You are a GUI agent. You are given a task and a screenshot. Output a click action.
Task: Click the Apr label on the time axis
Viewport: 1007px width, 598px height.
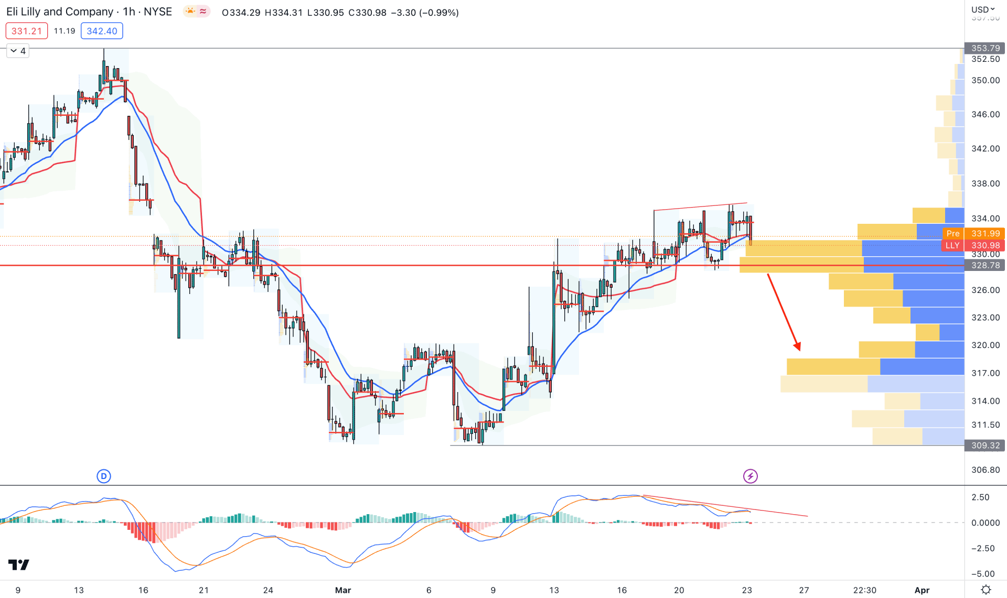tap(922, 590)
